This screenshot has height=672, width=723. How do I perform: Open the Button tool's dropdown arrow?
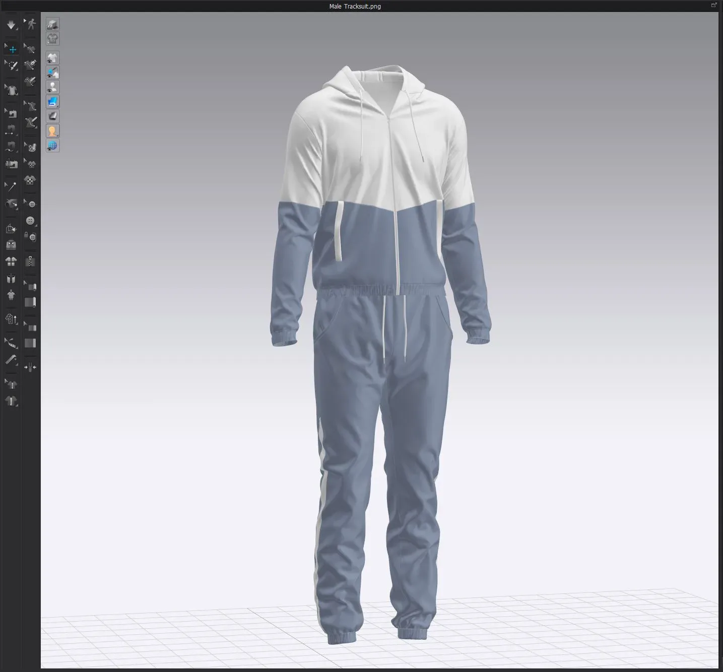35,225
